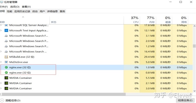Expand the MsDtsSrvr.exe process group
Screen dimensions: 196x103
(1, 62)
